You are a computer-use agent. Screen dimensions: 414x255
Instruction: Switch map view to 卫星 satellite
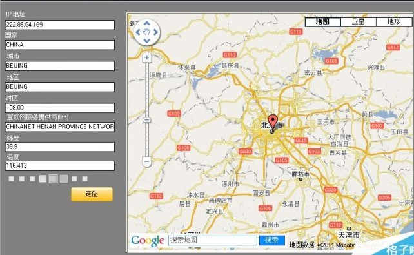359,22
